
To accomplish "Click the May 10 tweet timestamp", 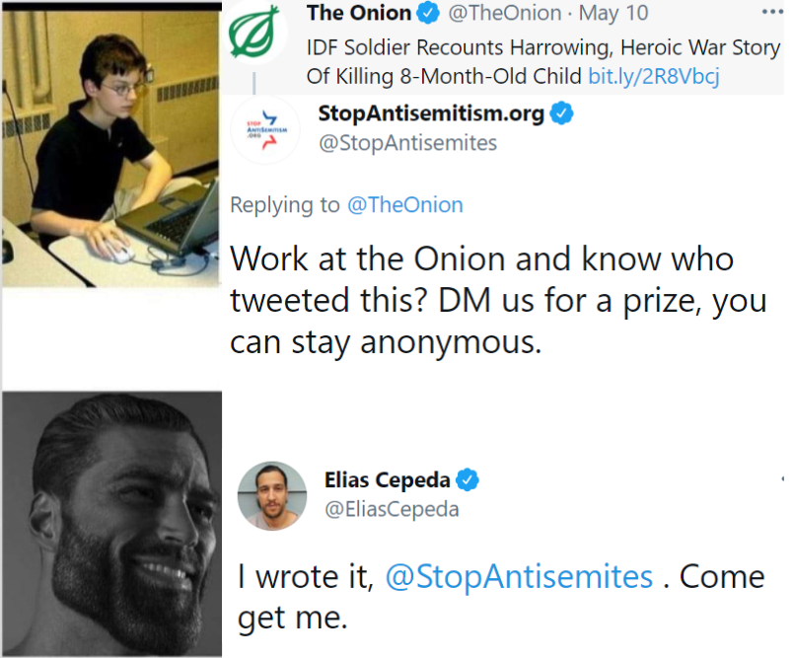I will tap(613, 13).
